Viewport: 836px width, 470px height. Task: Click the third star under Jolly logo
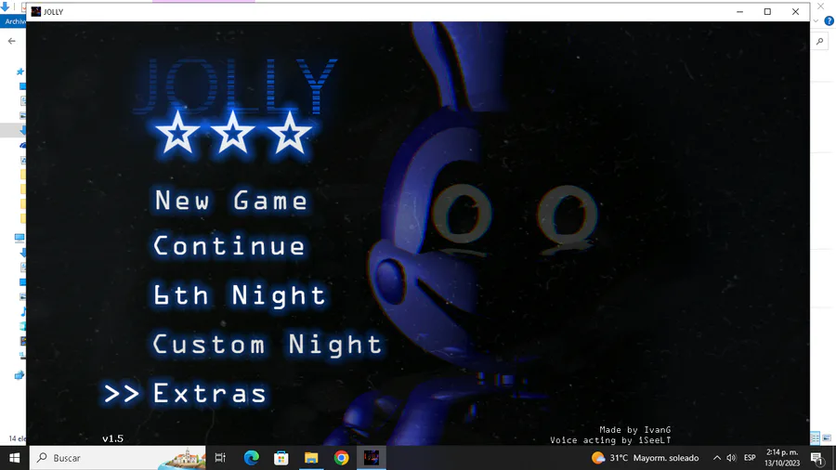coord(290,133)
